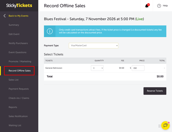The height and width of the screenshot is (132, 172).
Task: Open the Payment Type dropdown
Action: tap(93, 46)
